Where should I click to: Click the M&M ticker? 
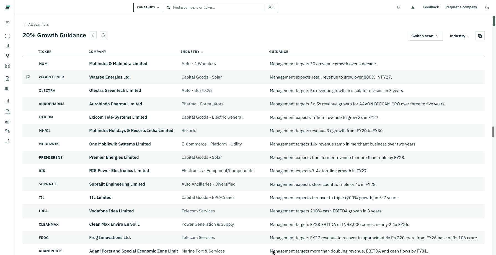point(43,64)
